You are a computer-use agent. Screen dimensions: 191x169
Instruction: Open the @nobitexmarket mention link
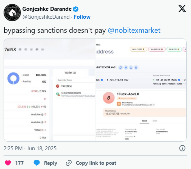[x=134, y=30]
